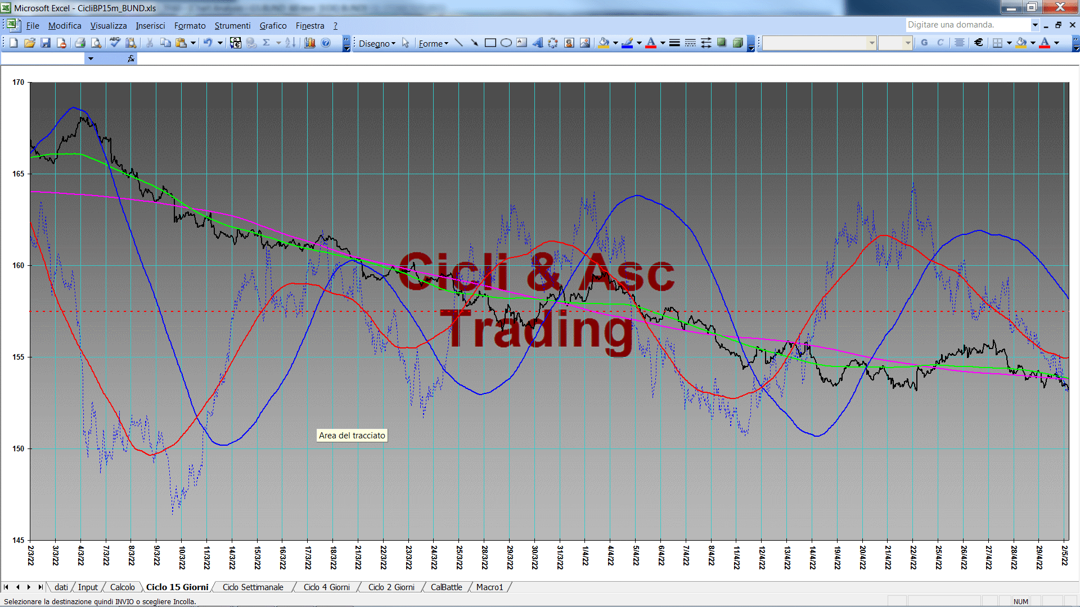This screenshot has height=607, width=1080.
Task: Open the Modifica menu
Action: click(65, 25)
